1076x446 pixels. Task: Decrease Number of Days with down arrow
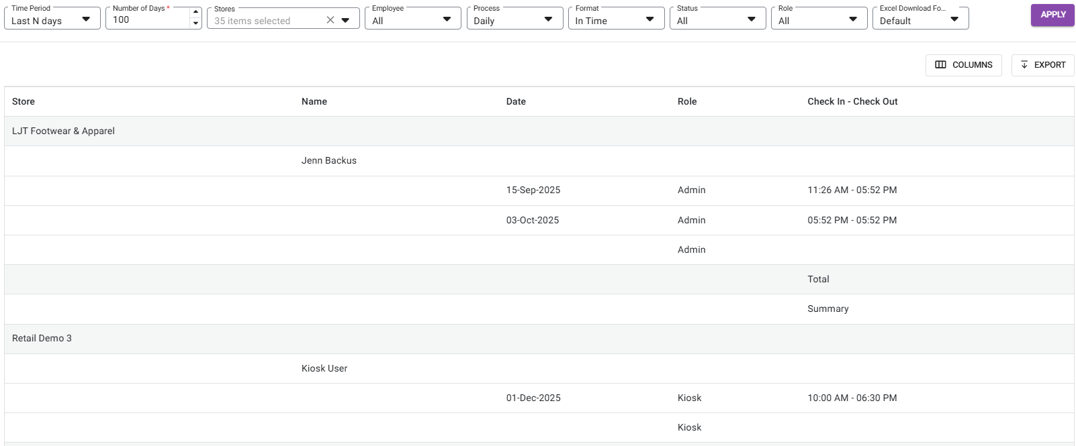click(195, 23)
